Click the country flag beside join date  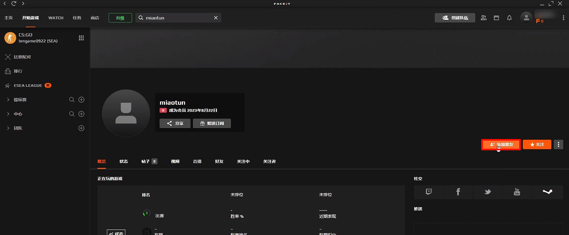coord(163,110)
